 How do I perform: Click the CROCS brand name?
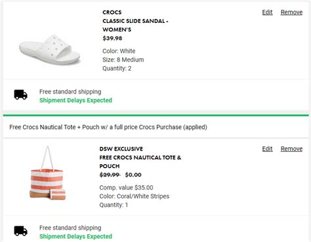click(x=112, y=12)
